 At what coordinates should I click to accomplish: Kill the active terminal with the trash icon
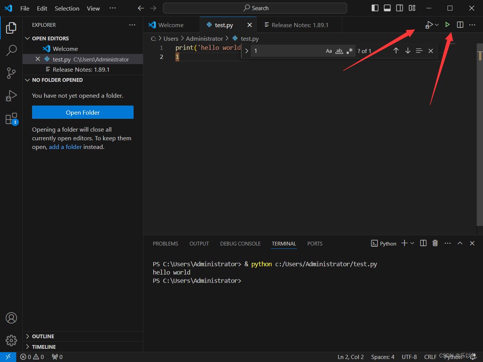435,243
